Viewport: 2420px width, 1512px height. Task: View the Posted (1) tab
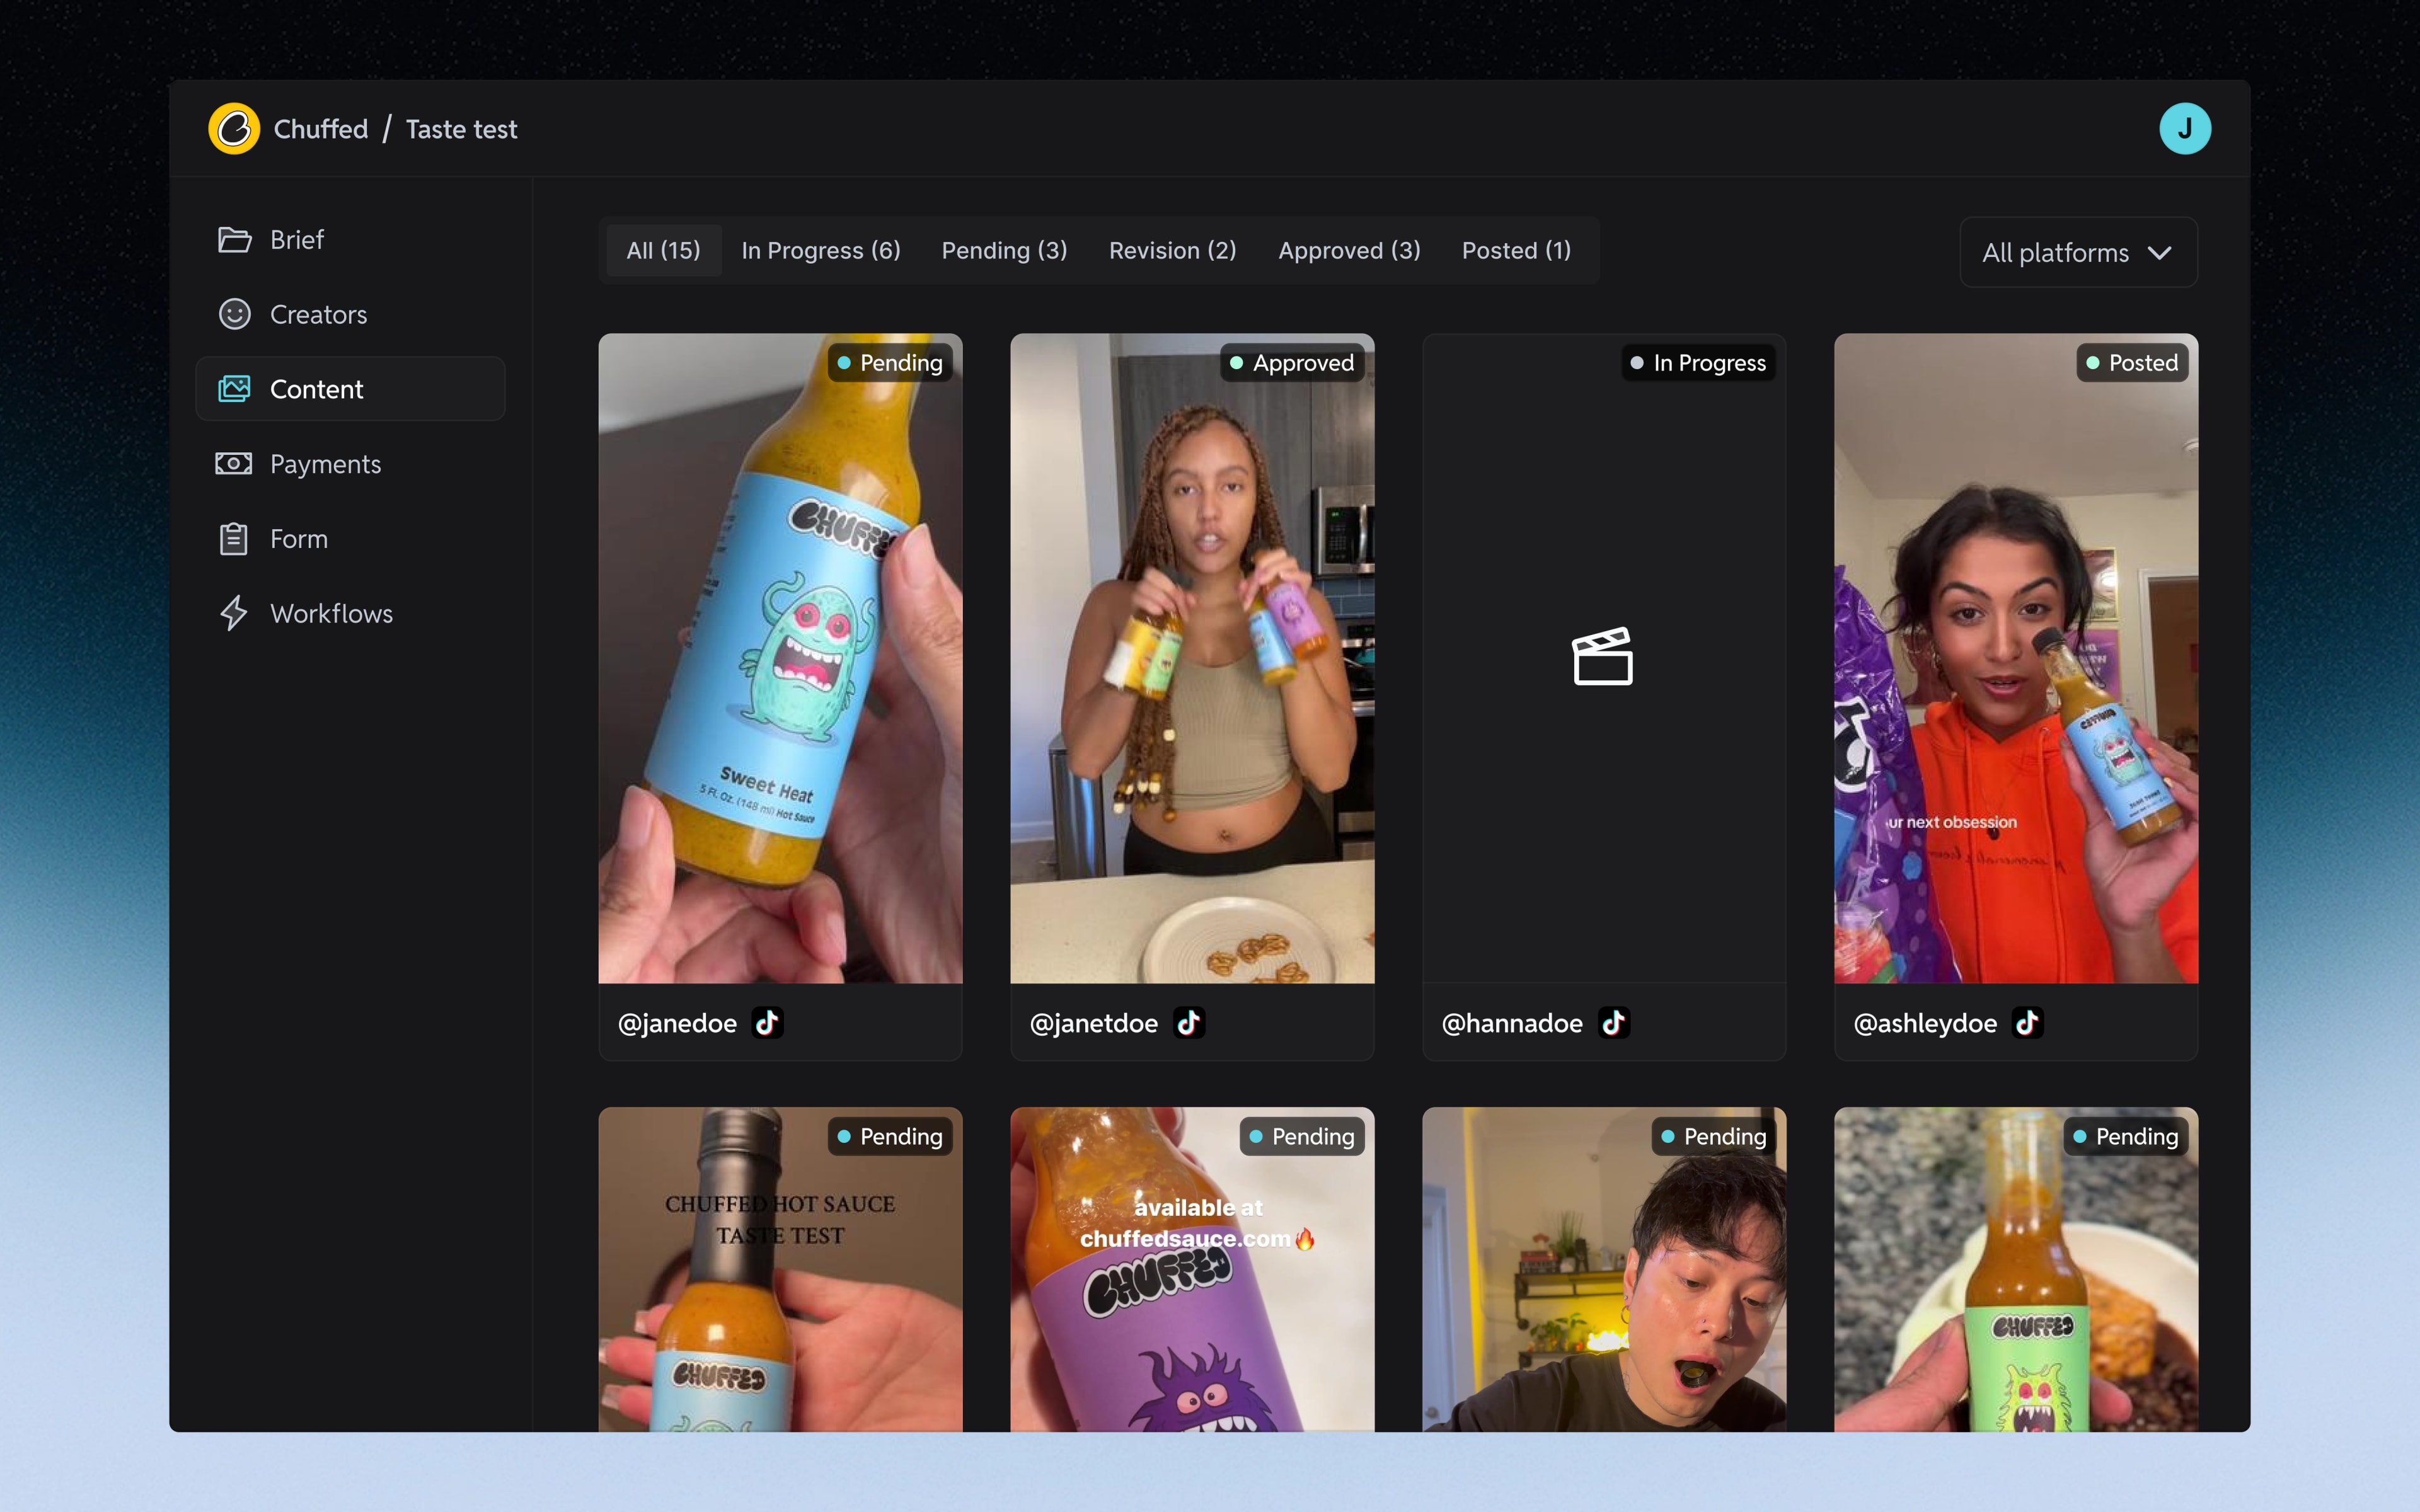pyautogui.click(x=1516, y=250)
